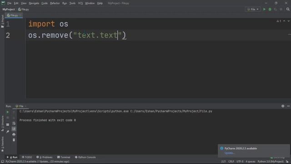Image resolution: width=291 pixels, height=164 pixels.
Task: Start debugging with the green bug icon
Action: 270,9
